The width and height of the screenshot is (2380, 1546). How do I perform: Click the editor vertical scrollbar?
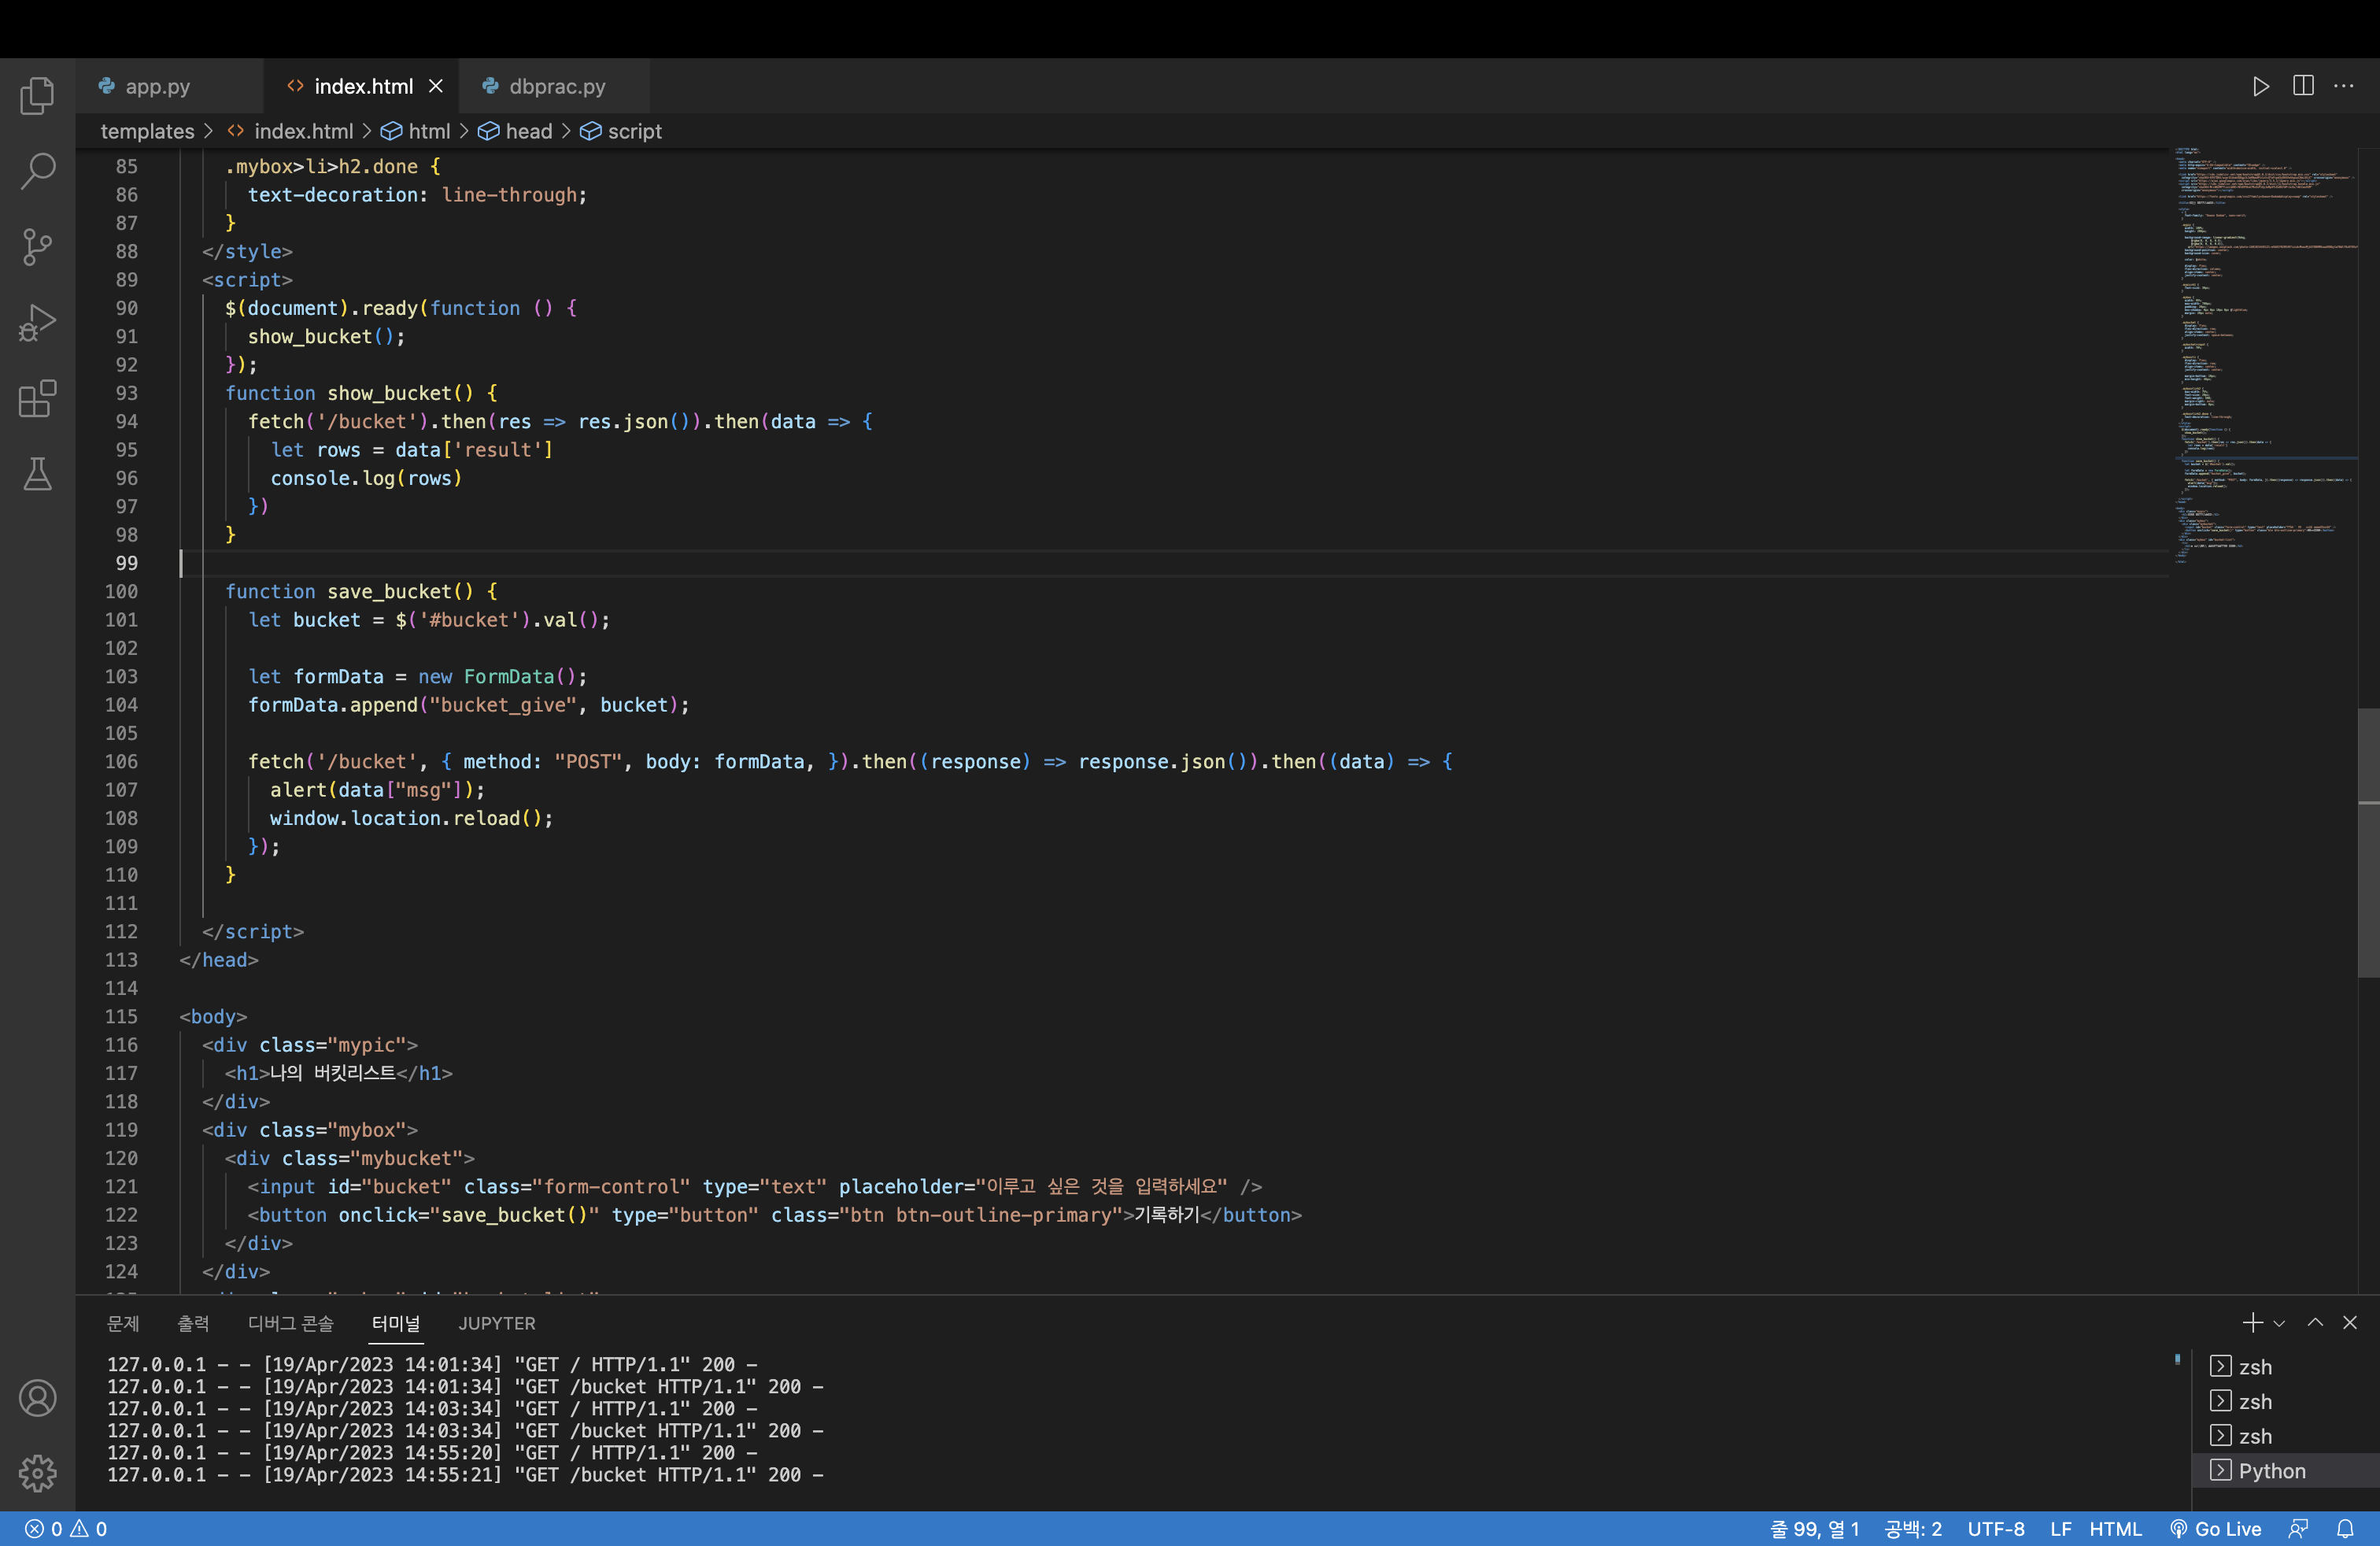click(2368, 842)
